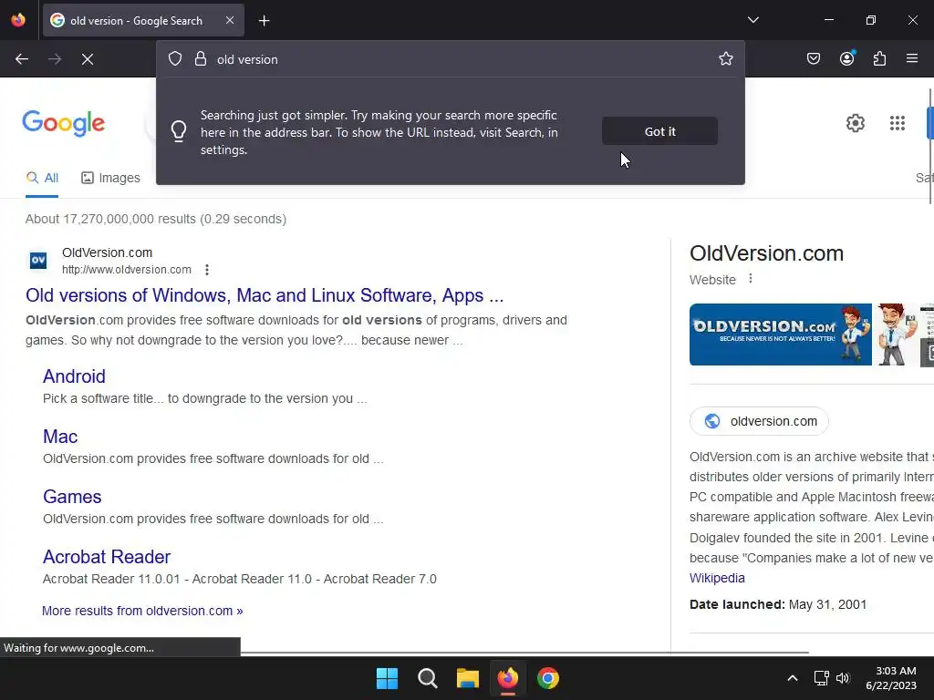This screenshot has width=934, height=700.
Task: Click the Google logo
Action: (x=64, y=123)
